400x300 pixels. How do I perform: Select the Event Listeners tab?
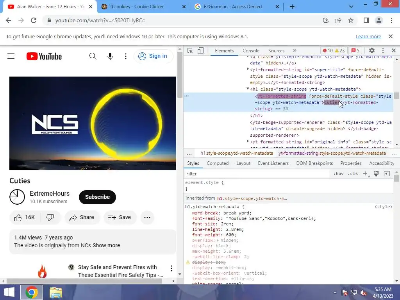273,163
